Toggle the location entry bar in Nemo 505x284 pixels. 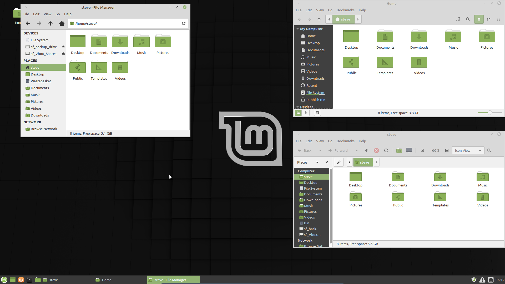(458, 19)
